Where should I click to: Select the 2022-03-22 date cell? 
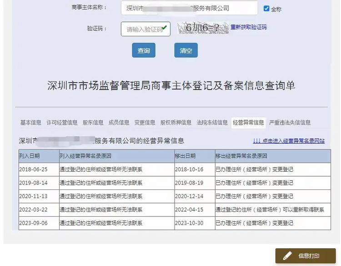point(39,210)
